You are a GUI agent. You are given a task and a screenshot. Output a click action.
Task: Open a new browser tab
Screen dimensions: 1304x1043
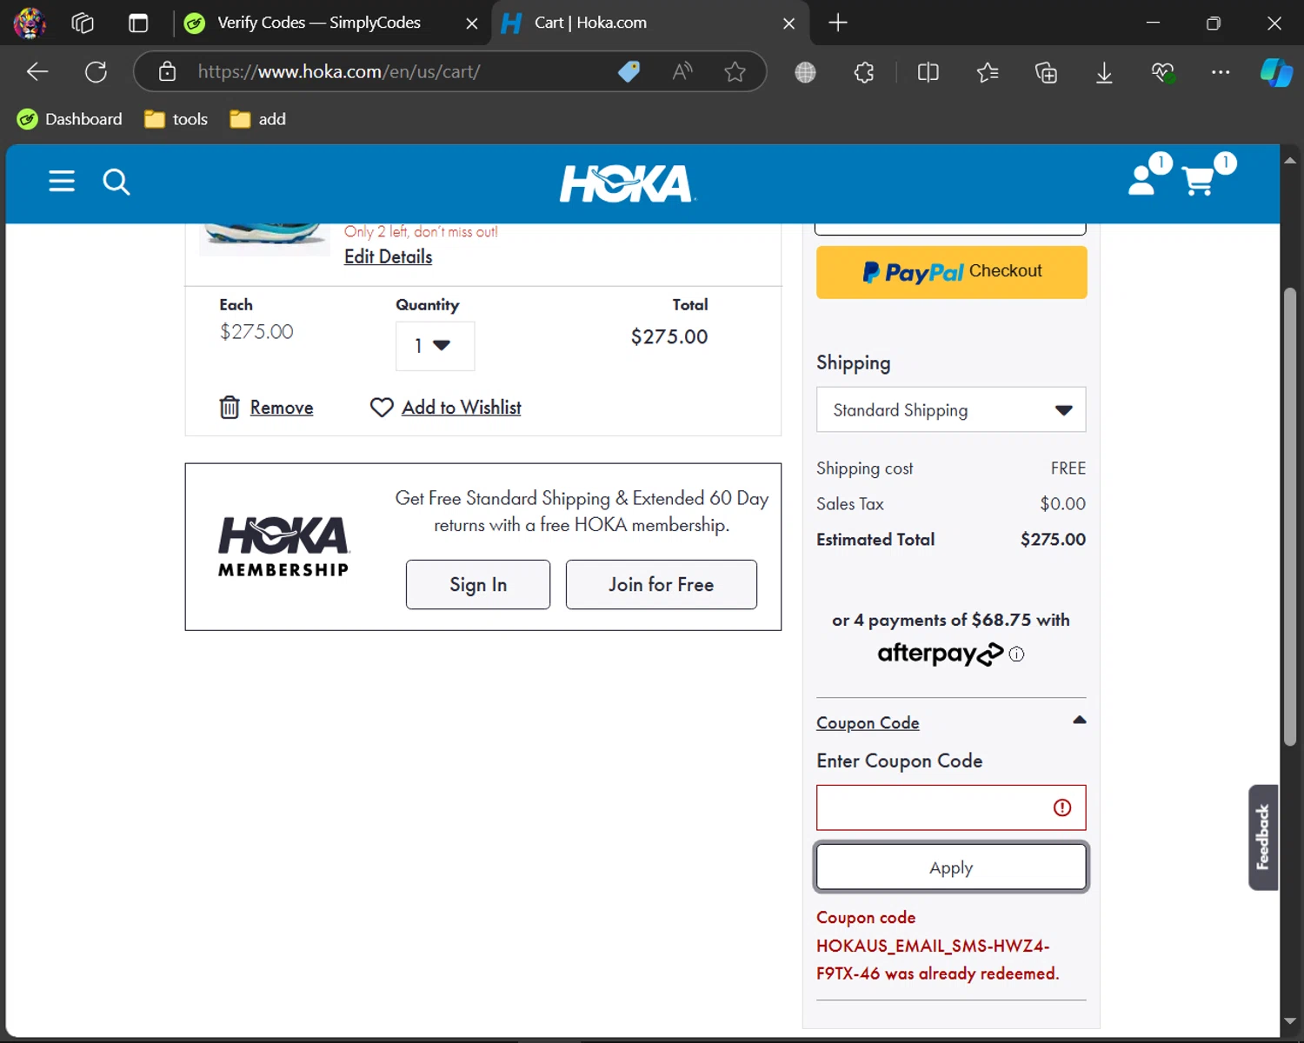tap(838, 23)
